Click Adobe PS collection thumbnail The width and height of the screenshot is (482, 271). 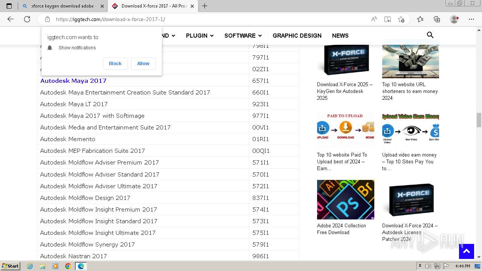pos(346,199)
